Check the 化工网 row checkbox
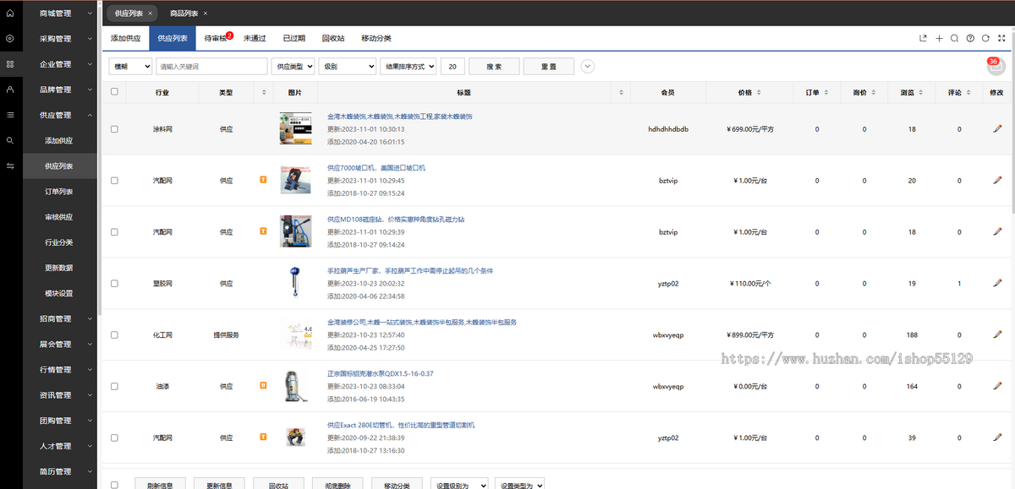The width and height of the screenshot is (1015, 489). pos(114,335)
